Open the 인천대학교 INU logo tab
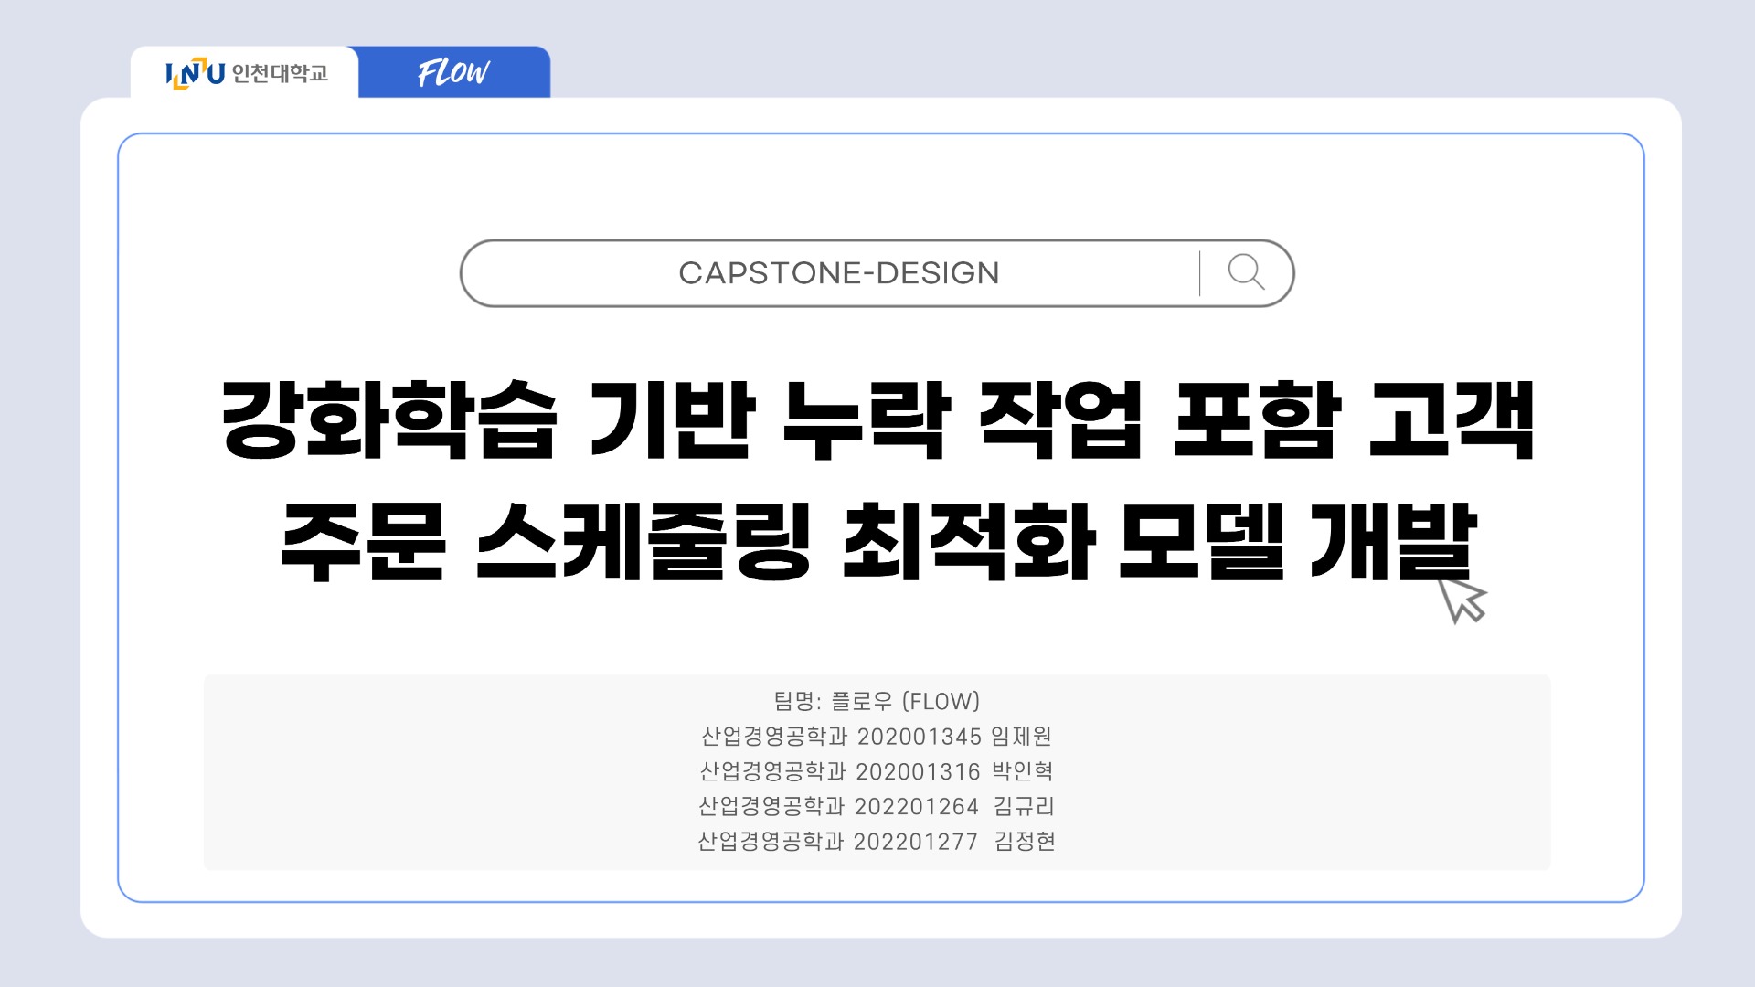Screen dimensions: 1755x987 tap(245, 72)
